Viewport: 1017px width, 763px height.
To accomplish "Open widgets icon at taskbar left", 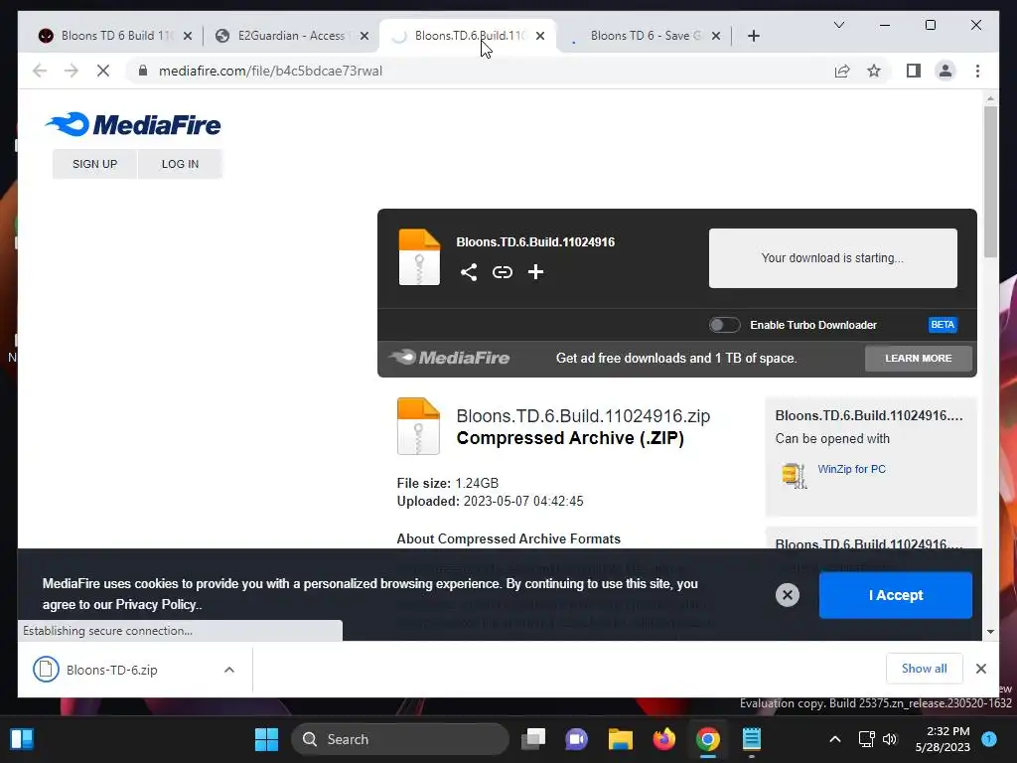I will (22, 739).
